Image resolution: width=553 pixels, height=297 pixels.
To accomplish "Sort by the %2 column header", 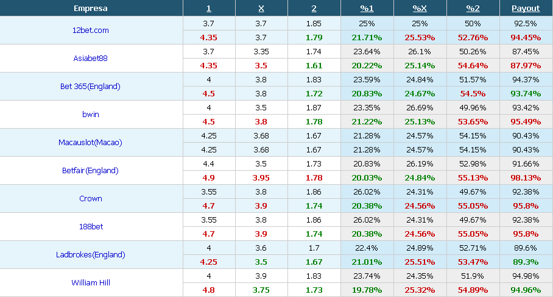I will 473,9.
